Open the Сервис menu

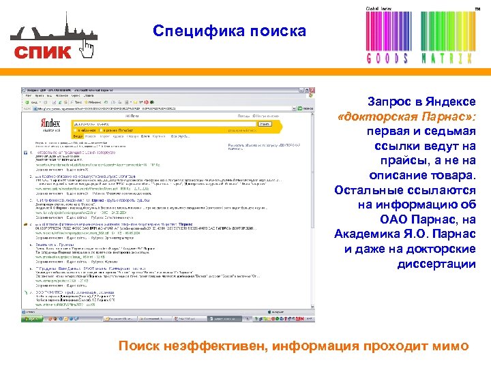76,96
